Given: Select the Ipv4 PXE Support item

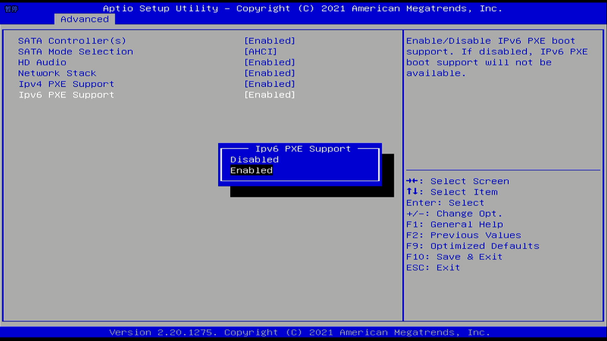Looking at the screenshot, I should click(x=66, y=84).
